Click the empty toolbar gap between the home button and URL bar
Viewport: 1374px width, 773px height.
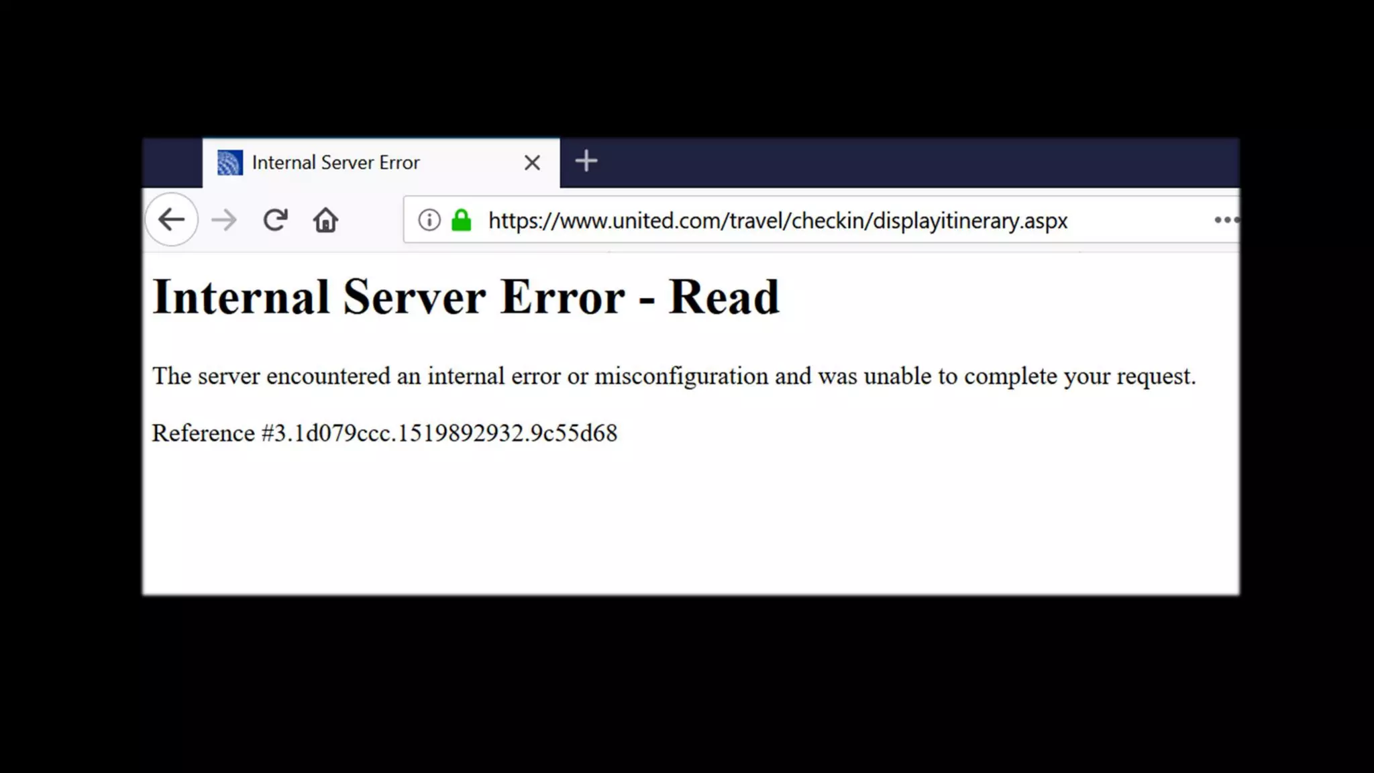pos(370,220)
